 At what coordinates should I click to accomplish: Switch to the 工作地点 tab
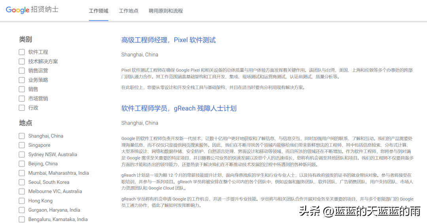[128, 11]
